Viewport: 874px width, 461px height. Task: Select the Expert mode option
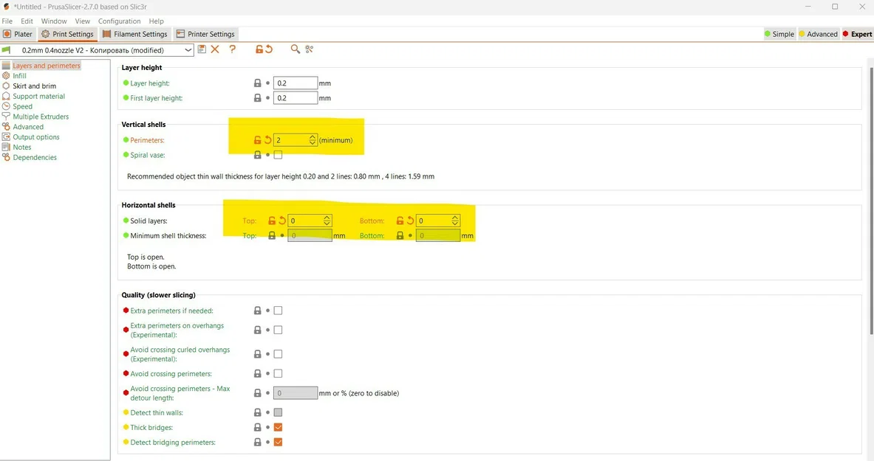pyautogui.click(x=857, y=34)
